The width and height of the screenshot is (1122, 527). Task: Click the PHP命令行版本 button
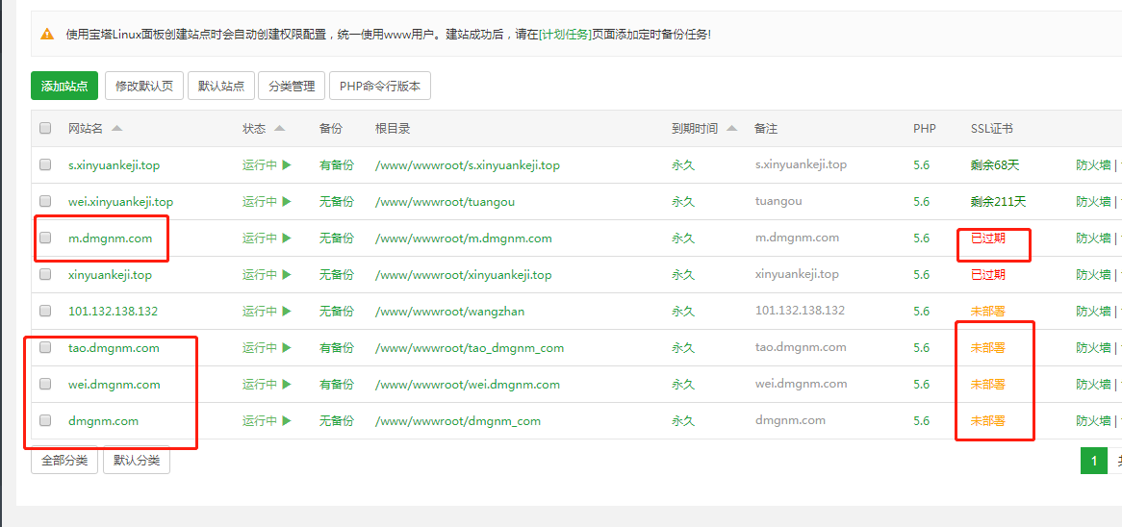pyautogui.click(x=380, y=86)
